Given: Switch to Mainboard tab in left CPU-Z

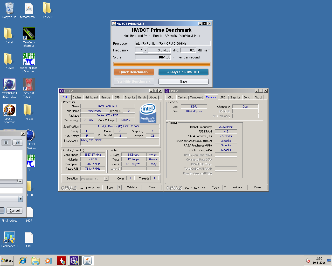Looking at the screenshot, I should (x=91, y=97).
